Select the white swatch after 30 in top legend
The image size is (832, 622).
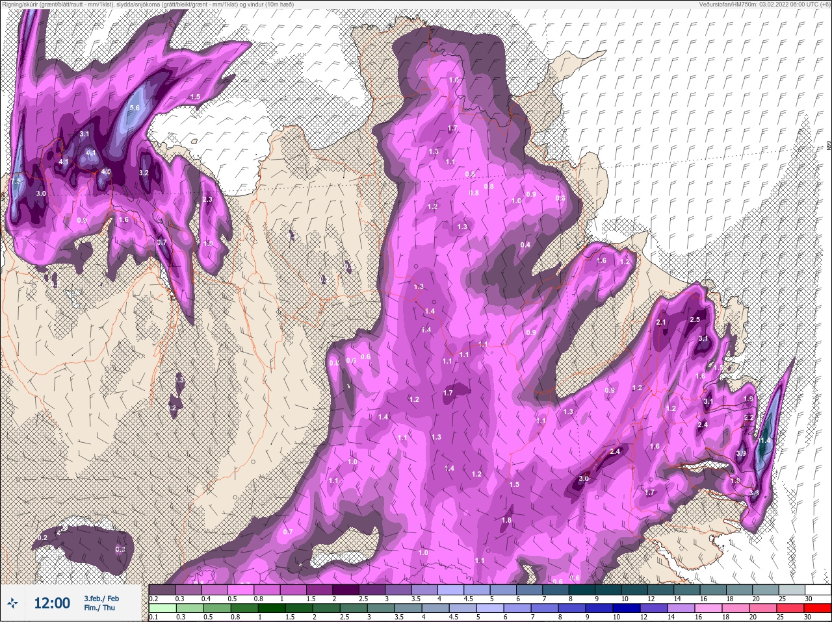[818, 590]
